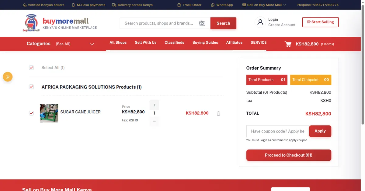Toggle Africa Packaging Solutions products checkbox
The image size is (365, 191).
coord(31,87)
